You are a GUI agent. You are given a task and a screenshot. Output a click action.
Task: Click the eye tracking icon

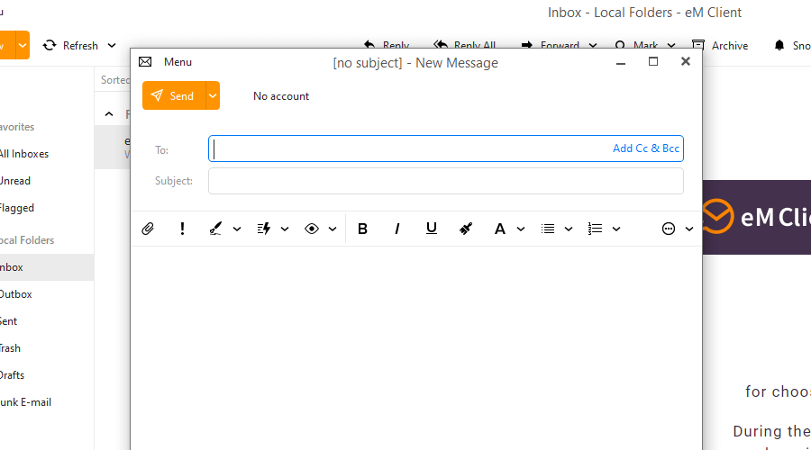point(312,229)
